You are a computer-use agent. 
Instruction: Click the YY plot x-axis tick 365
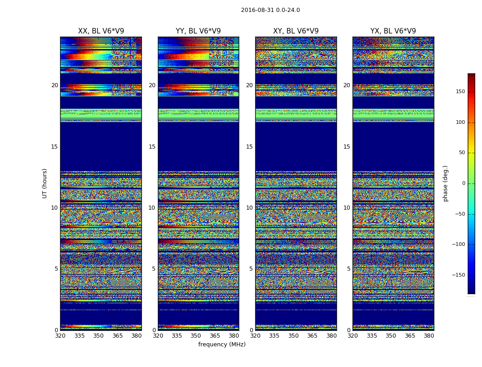pos(215,336)
